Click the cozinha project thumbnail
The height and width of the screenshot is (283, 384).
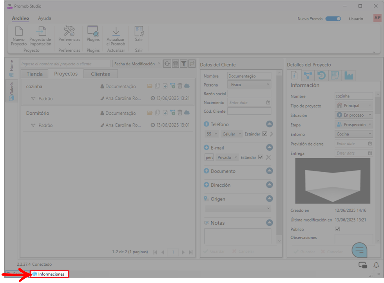click(x=333, y=181)
